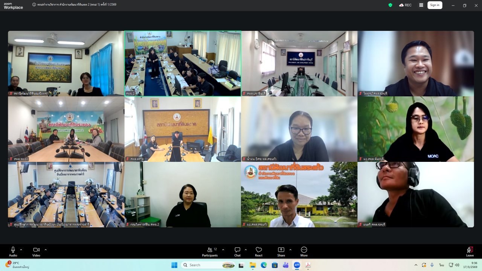Screen dimensions: 482x271
Task: Click the green encryption shield icon
Action: 390,5
